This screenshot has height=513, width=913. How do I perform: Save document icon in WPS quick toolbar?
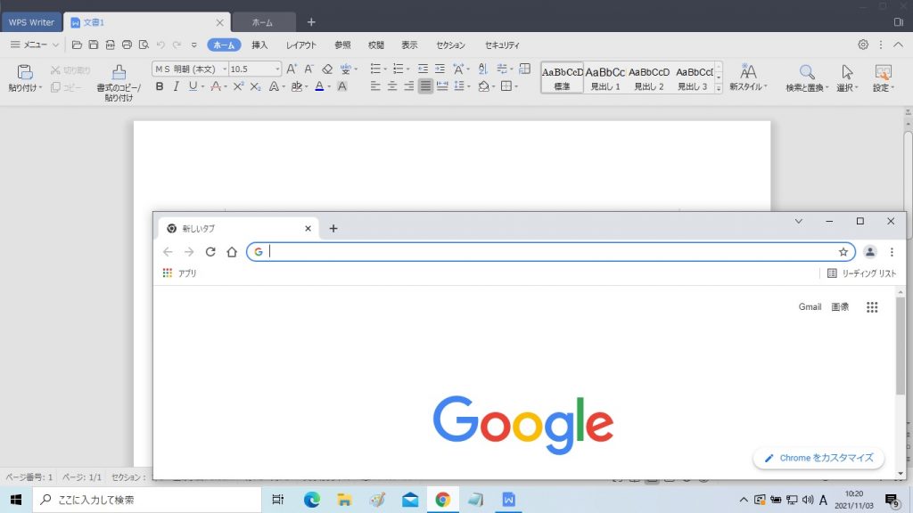tap(93, 45)
